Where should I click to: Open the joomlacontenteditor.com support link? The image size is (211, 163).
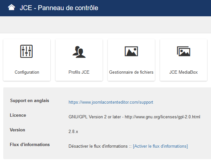click(111, 102)
